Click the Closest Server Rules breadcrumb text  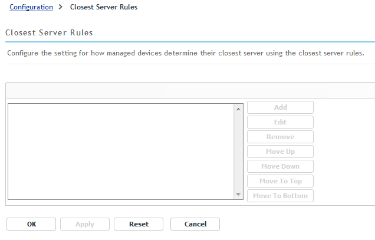coord(104,8)
